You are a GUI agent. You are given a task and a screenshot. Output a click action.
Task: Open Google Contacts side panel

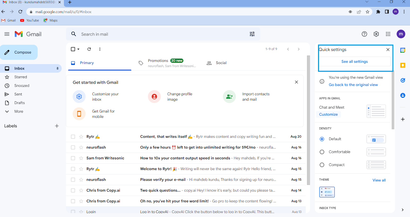point(403,95)
